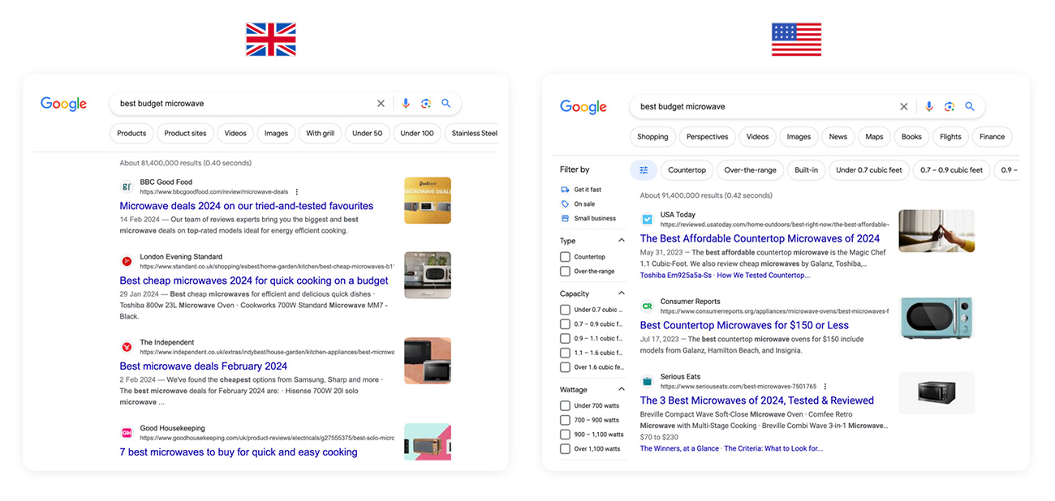Start voice search in UK results
1055x501 pixels.
406,104
